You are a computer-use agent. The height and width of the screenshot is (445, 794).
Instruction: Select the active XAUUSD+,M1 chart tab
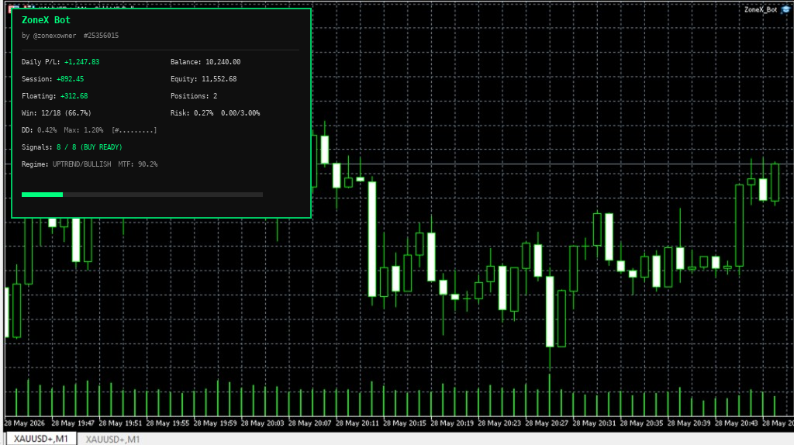click(40, 439)
